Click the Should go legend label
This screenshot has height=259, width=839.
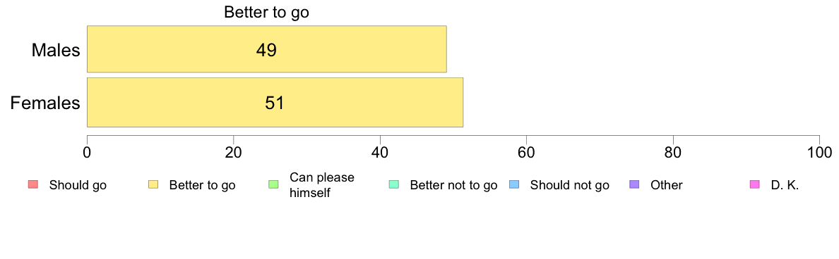(78, 186)
